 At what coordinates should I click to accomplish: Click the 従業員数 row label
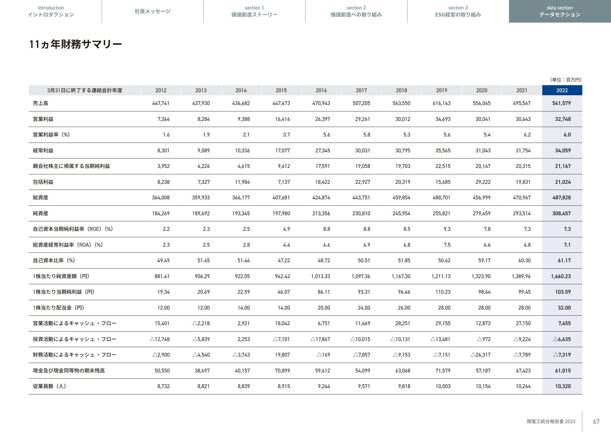46,386
